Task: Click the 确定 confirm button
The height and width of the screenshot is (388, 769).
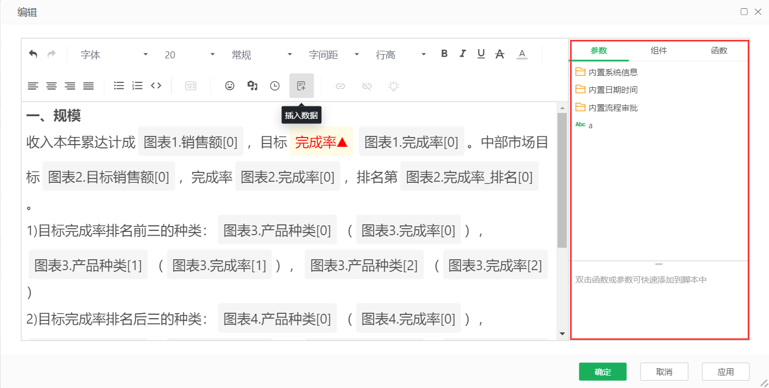Action: point(603,371)
